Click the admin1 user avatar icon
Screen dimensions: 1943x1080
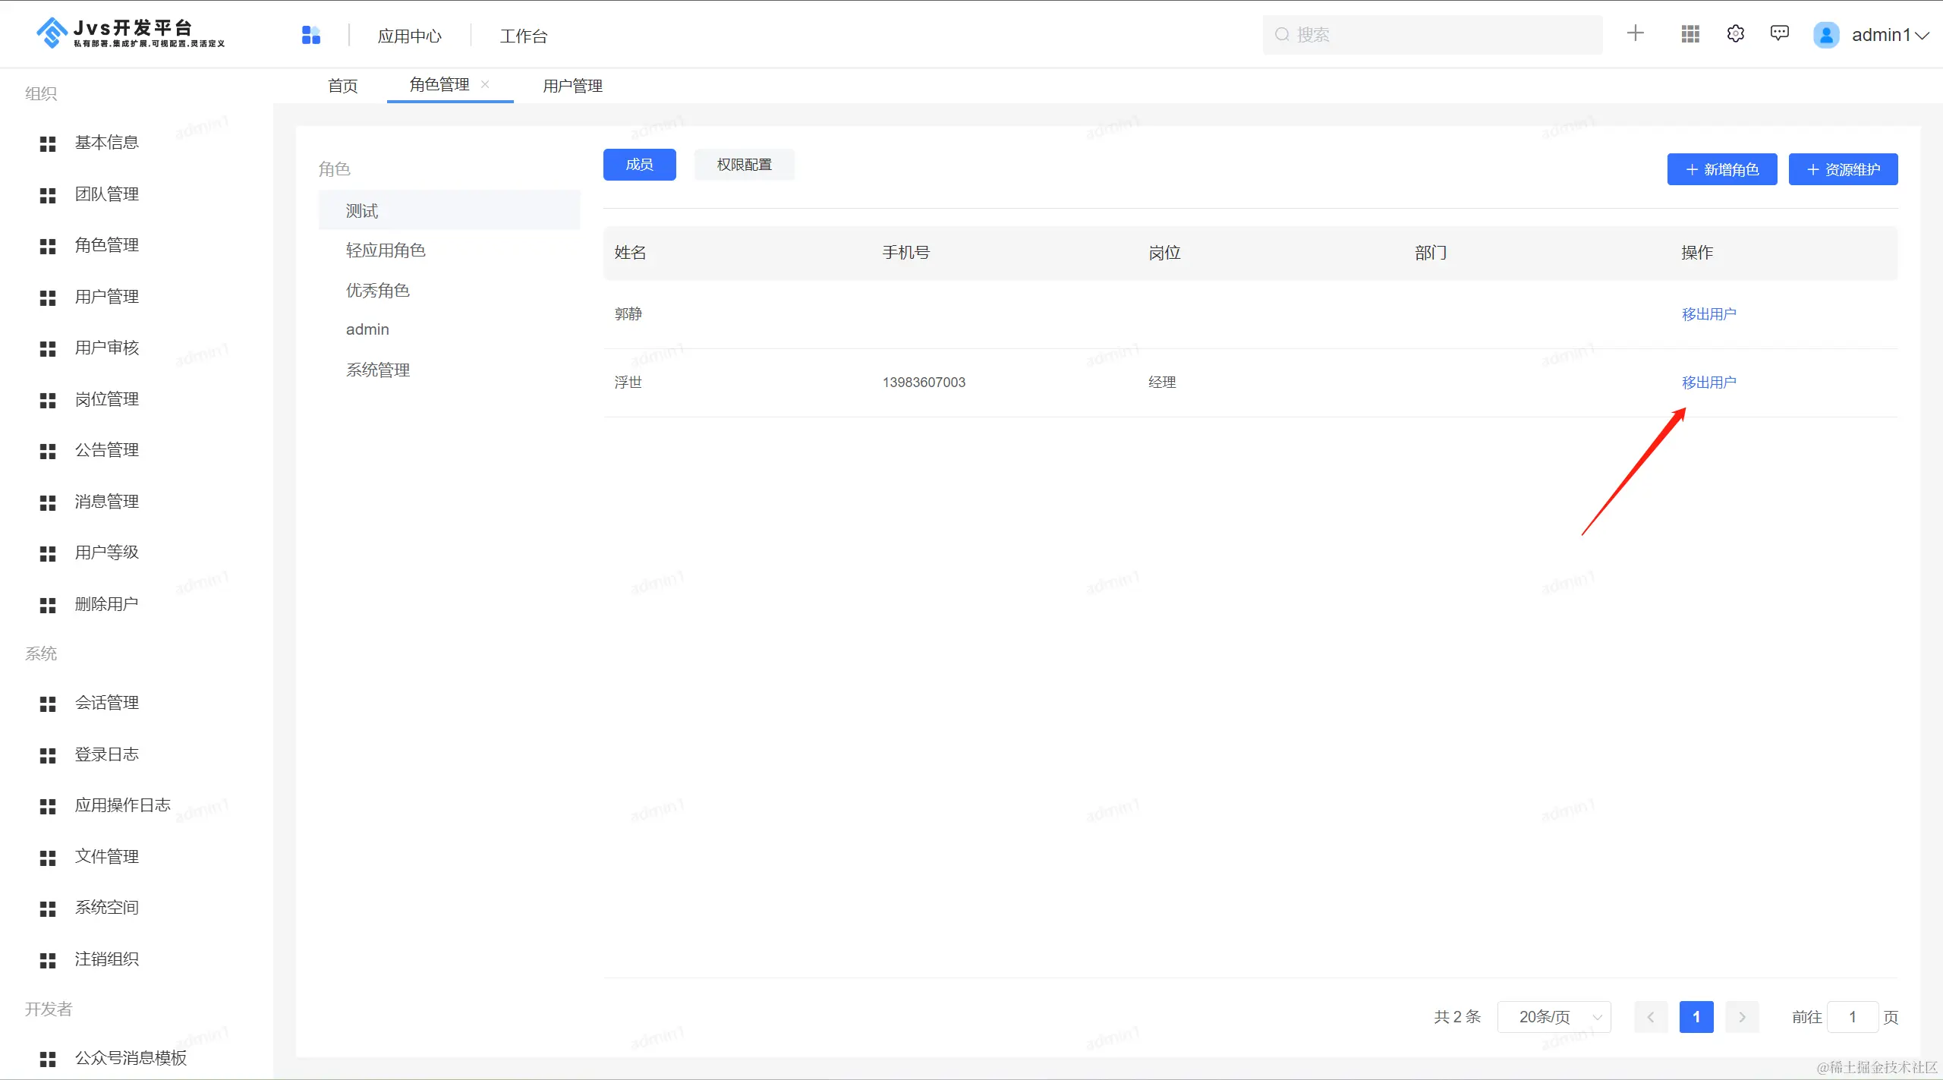pyautogui.click(x=1826, y=35)
